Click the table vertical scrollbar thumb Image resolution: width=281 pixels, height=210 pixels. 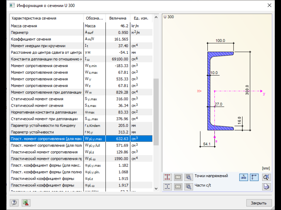coord(156,112)
